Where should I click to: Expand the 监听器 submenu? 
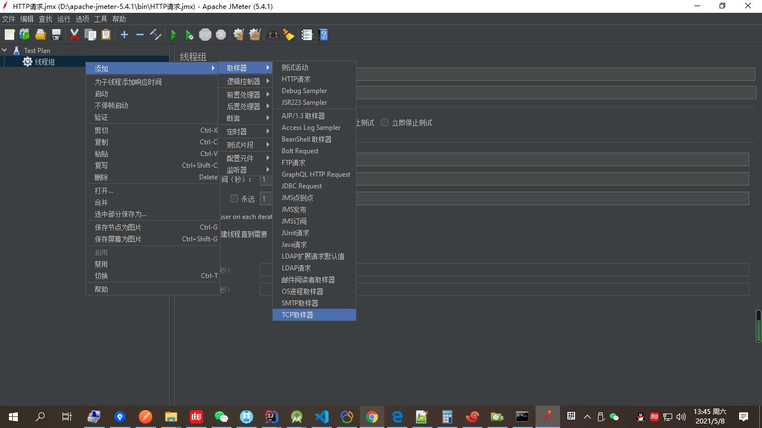click(245, 170)
